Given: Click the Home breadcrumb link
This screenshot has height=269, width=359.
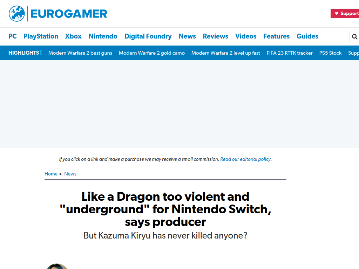Looking at the screenshot, I should click(51, 174).
